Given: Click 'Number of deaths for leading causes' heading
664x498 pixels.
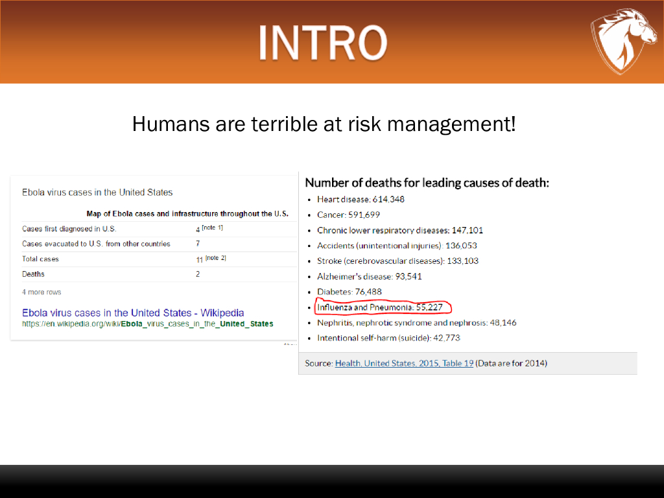Looking at the screenshot, I should coord(427,183).
